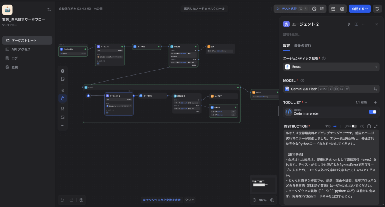Open change history icon beside redo
385x207 pixels.
pyautogui.click(x=82, y=200)
